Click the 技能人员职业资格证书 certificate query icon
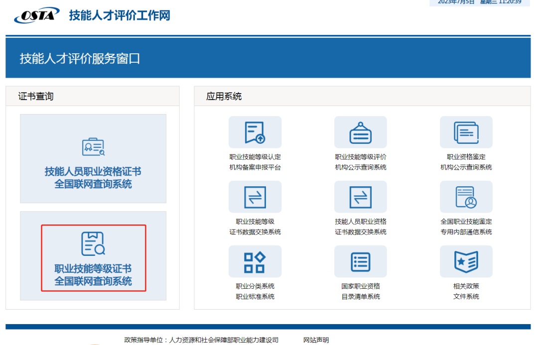538x345 pixels. 93,147
